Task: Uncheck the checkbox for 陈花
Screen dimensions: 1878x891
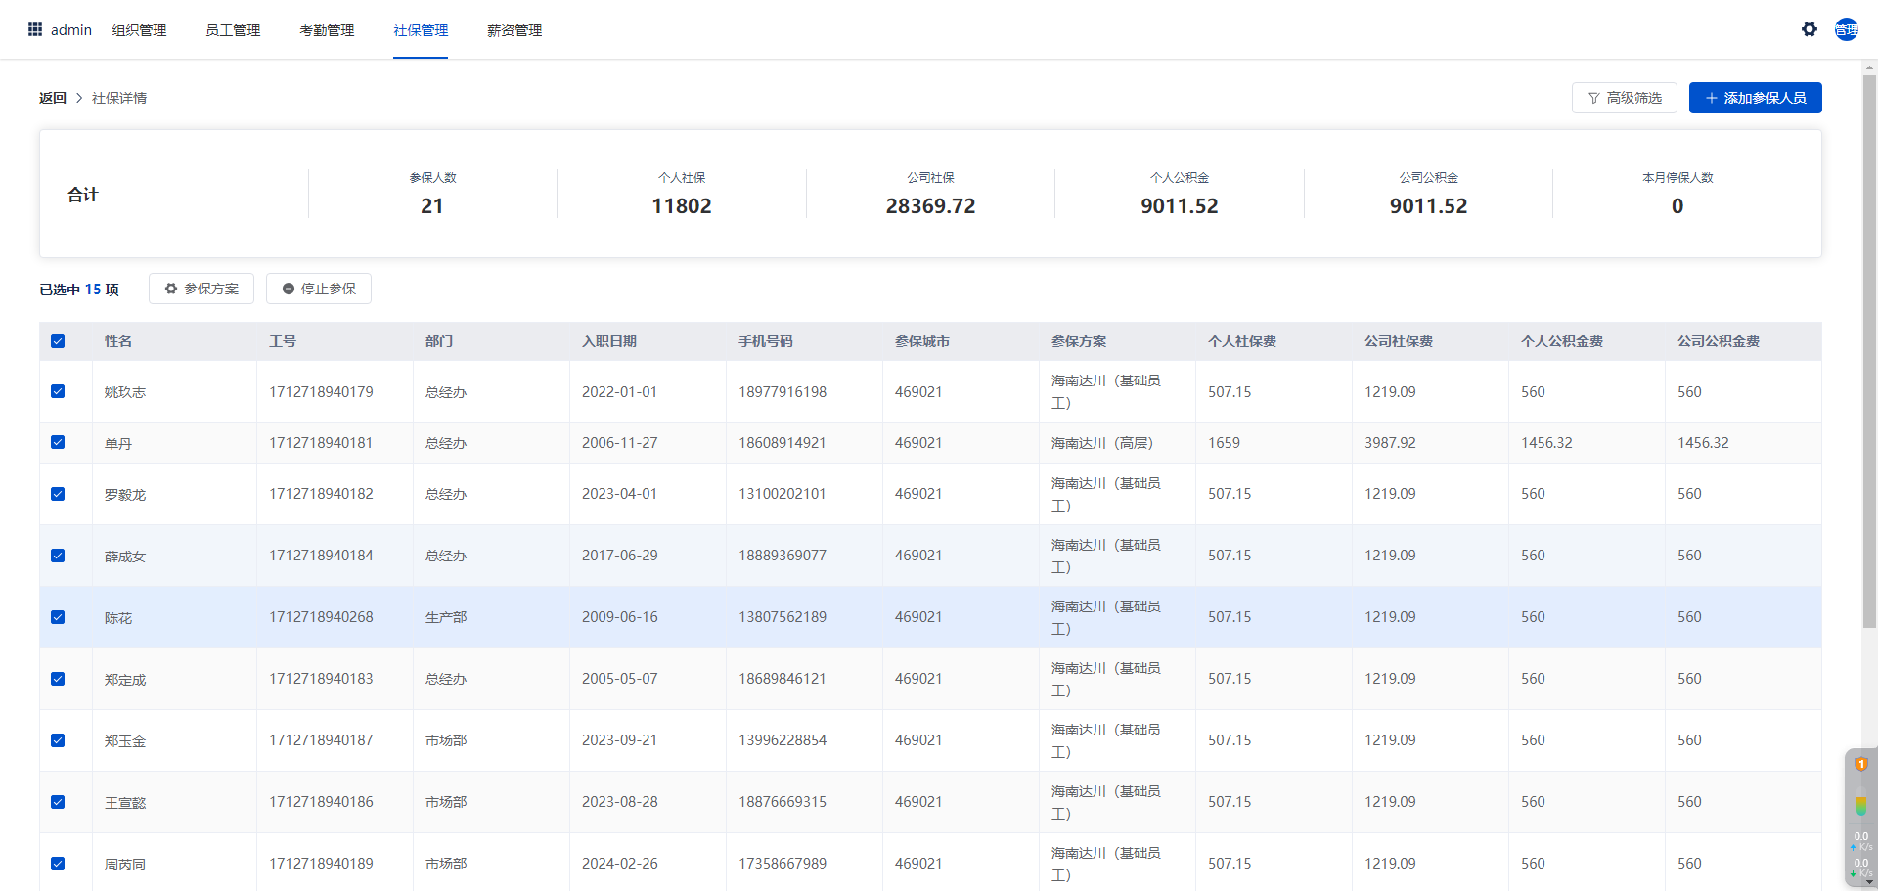Action: coord(58,617)
